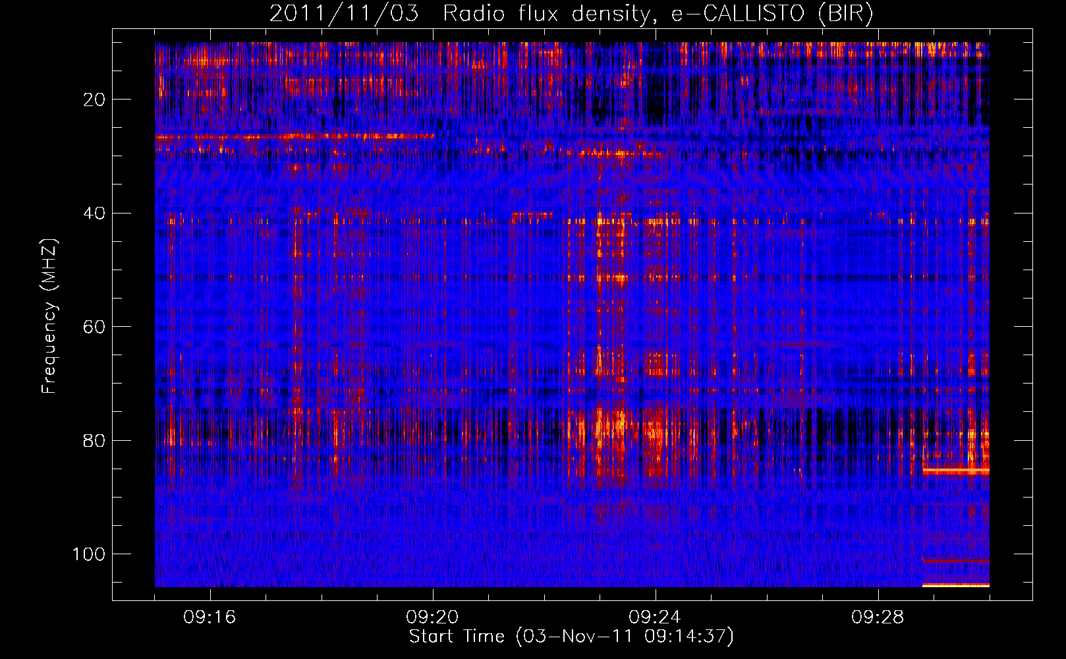Click the "09:16" time tick label

pos(210,617)
